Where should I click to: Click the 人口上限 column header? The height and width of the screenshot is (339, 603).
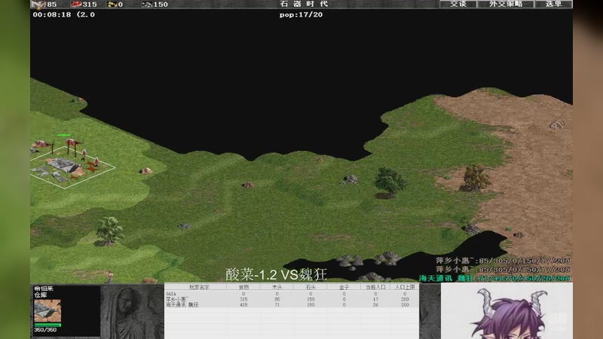tap(405, 287)
